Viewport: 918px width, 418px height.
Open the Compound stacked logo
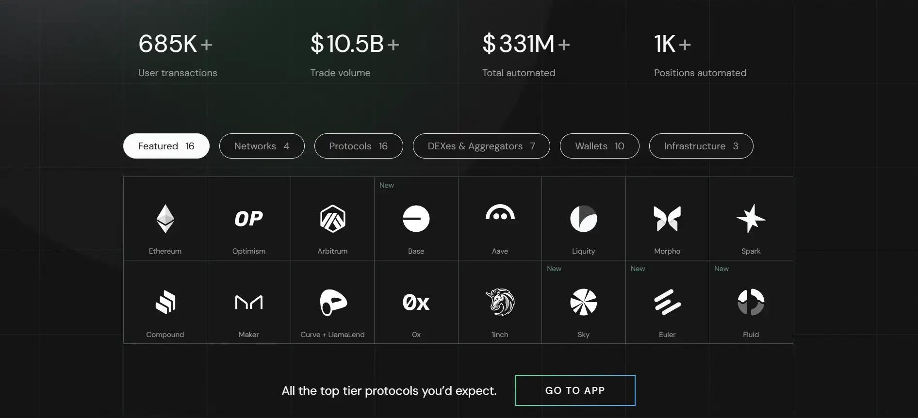coord(165,302)
